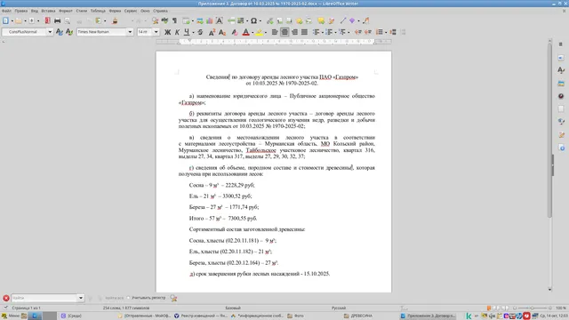The height and width of the screenshot is (320, 569).
Task: Click the Print icon in toolbar
Action: (x=57, y=20)
